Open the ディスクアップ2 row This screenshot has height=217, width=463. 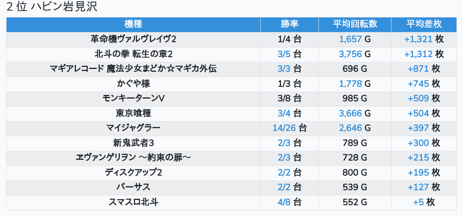(133, 172)
